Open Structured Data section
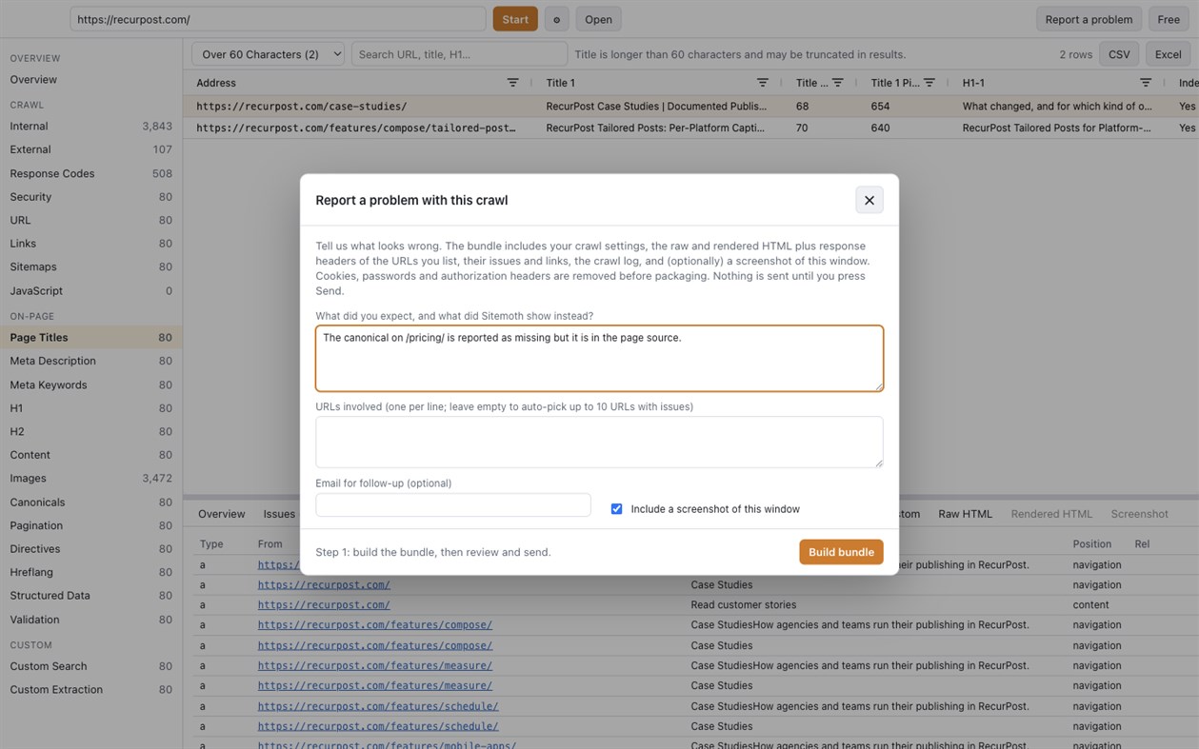Image resolution: width=1199 pixels, height=749 pixels. [x=91, y=595]
